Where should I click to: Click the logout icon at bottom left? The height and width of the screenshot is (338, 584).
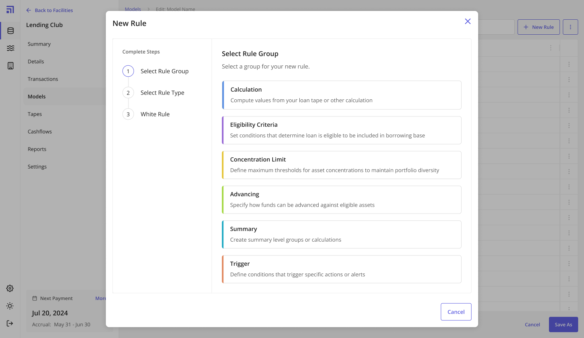[x=10, y=323]
